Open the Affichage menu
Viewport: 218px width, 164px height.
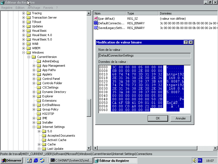(x=34, y=8)
